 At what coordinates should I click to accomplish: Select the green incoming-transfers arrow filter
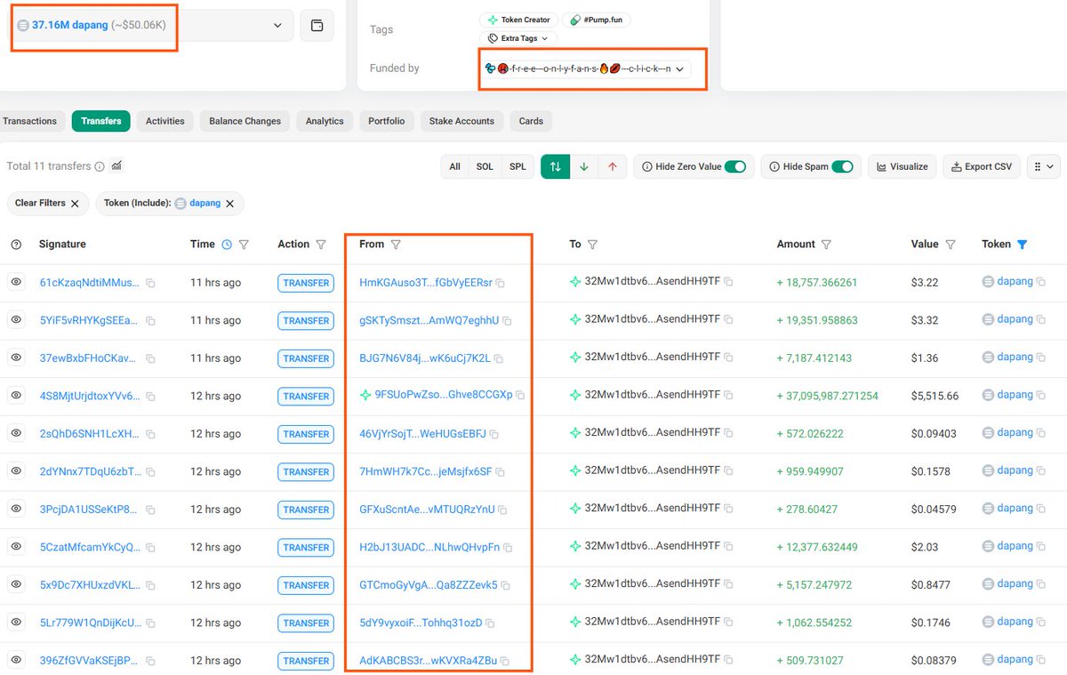[584, 165]
